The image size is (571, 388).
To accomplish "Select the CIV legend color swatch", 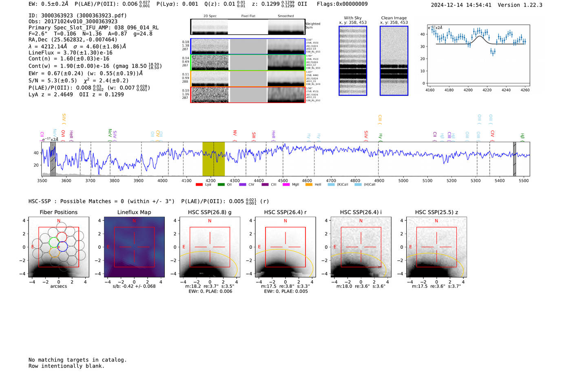I will [243, 184].
